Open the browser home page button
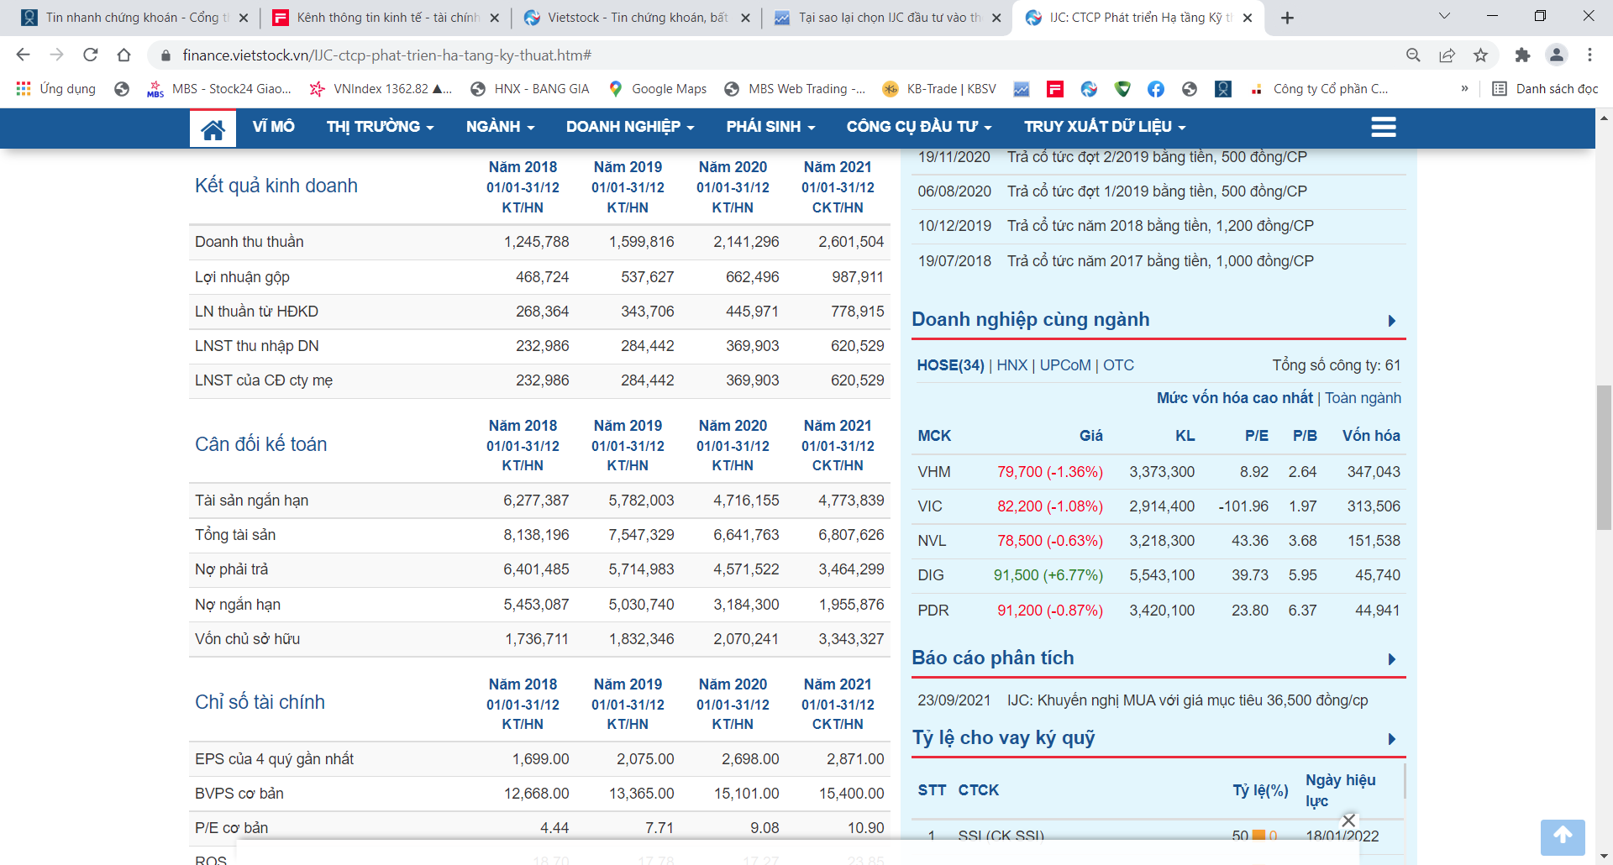The height and width of the screenshot is (865, 1613). click(123, 55)
